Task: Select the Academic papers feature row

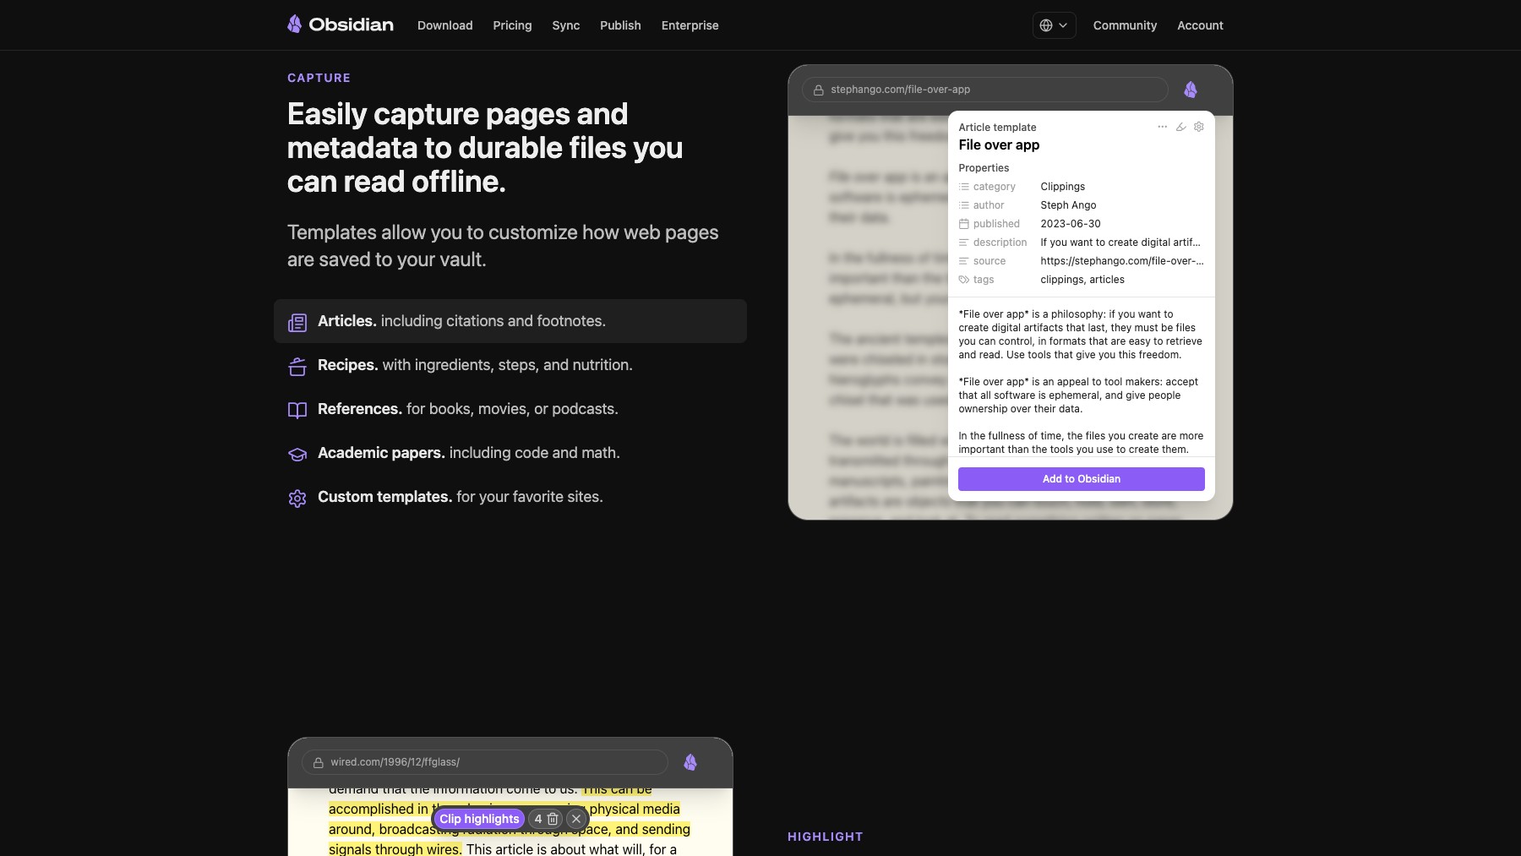Action: (x=510, y=453)
